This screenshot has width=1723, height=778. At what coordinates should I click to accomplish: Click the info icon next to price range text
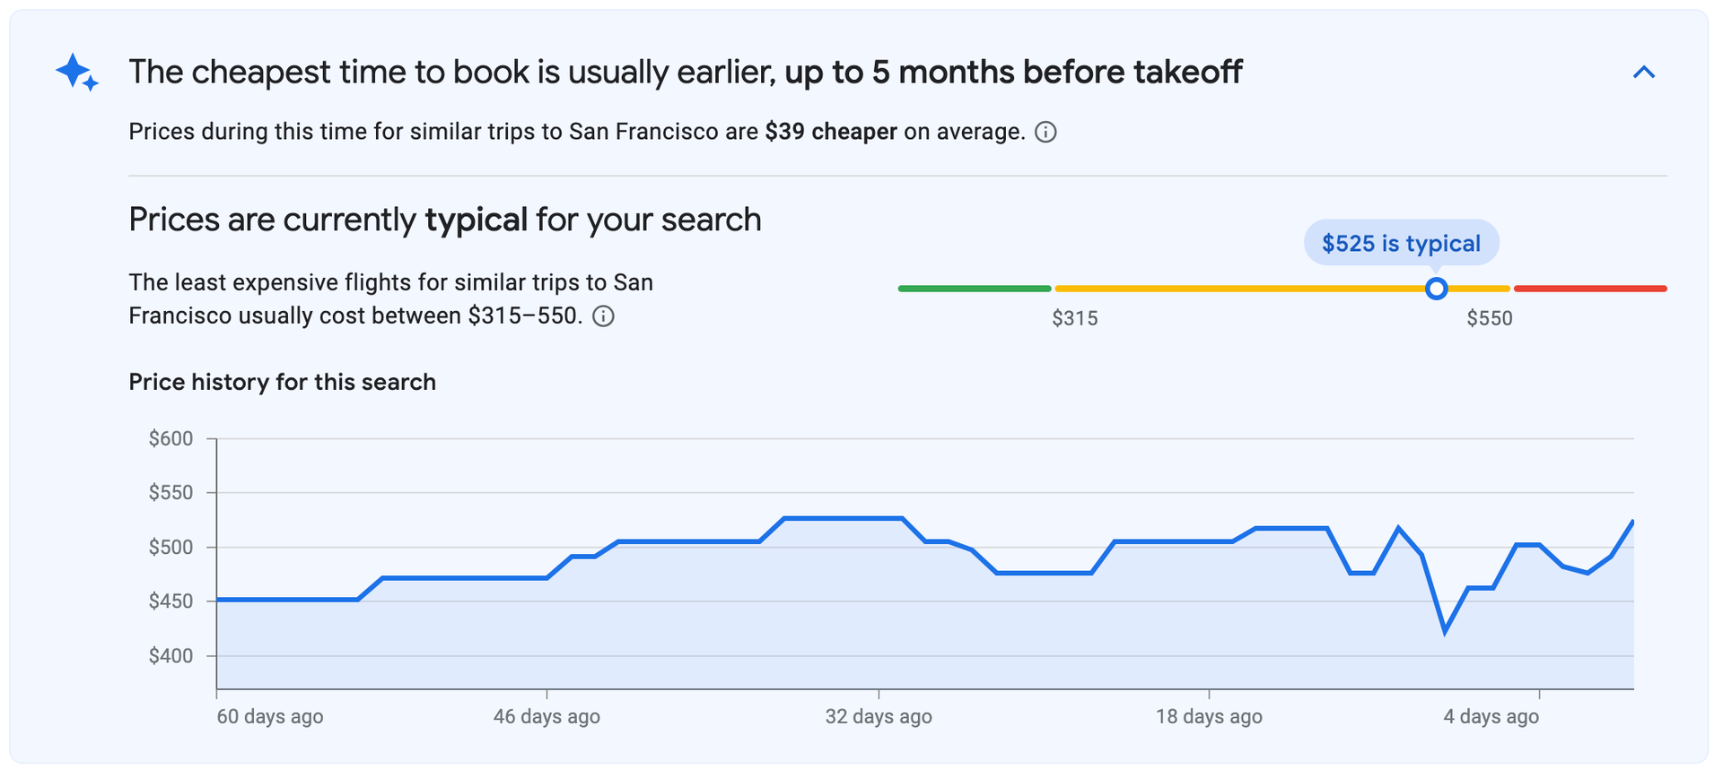[x=604, y=316]
